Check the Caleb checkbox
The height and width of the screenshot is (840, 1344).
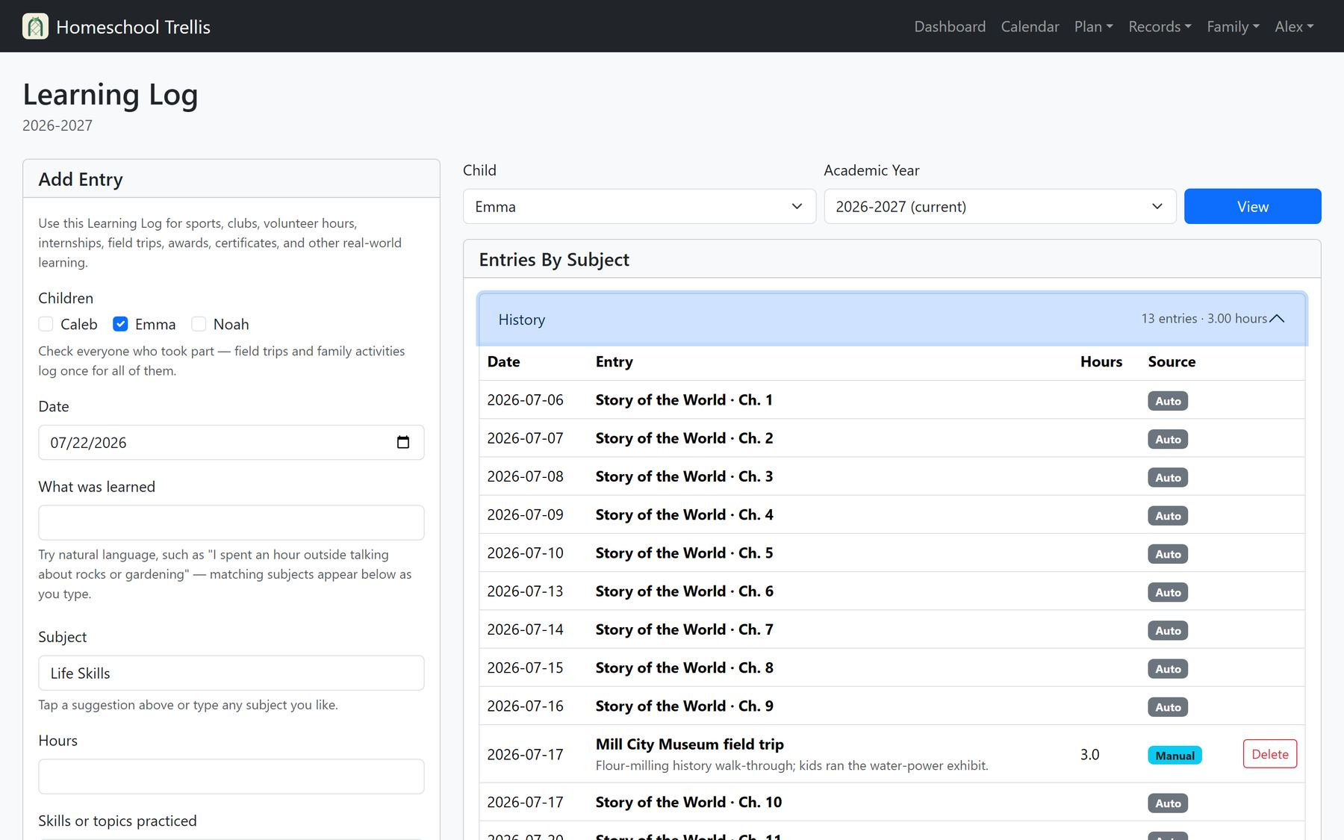[x=46, y=324]
